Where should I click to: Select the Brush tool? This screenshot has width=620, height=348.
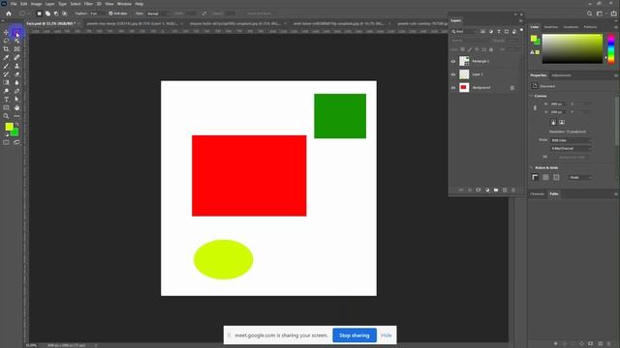click(6, 66)
